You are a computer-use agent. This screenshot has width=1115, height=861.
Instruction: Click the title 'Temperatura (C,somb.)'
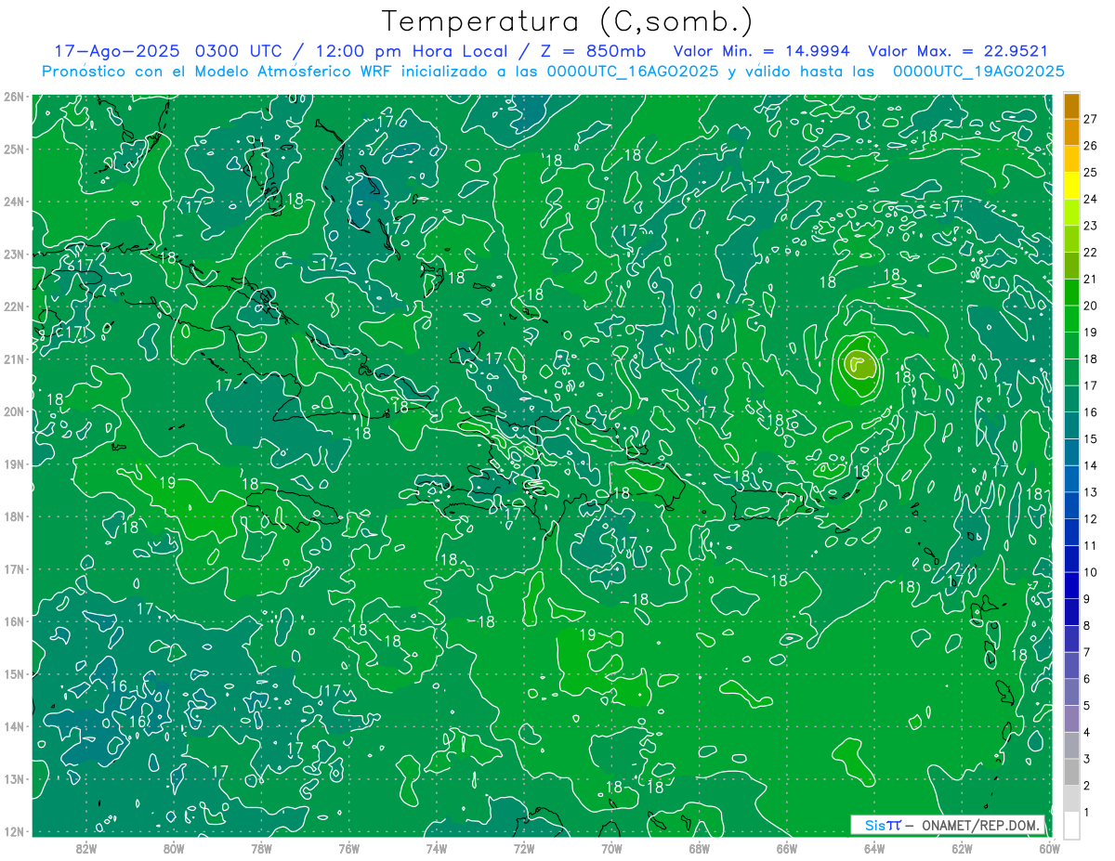tap(568, 22)
